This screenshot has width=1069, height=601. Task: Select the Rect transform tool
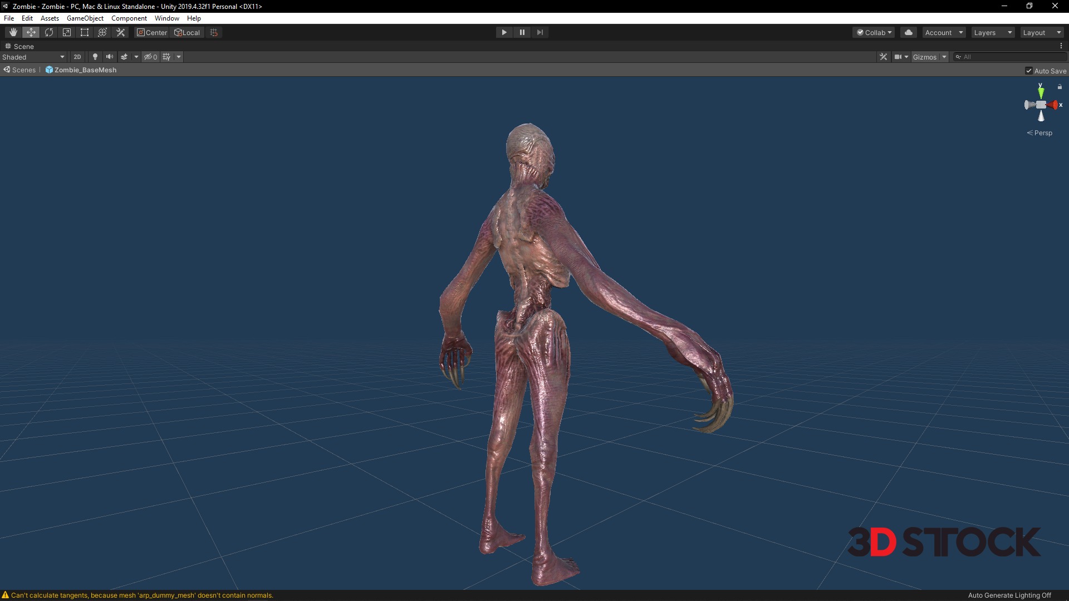[85, 32]
